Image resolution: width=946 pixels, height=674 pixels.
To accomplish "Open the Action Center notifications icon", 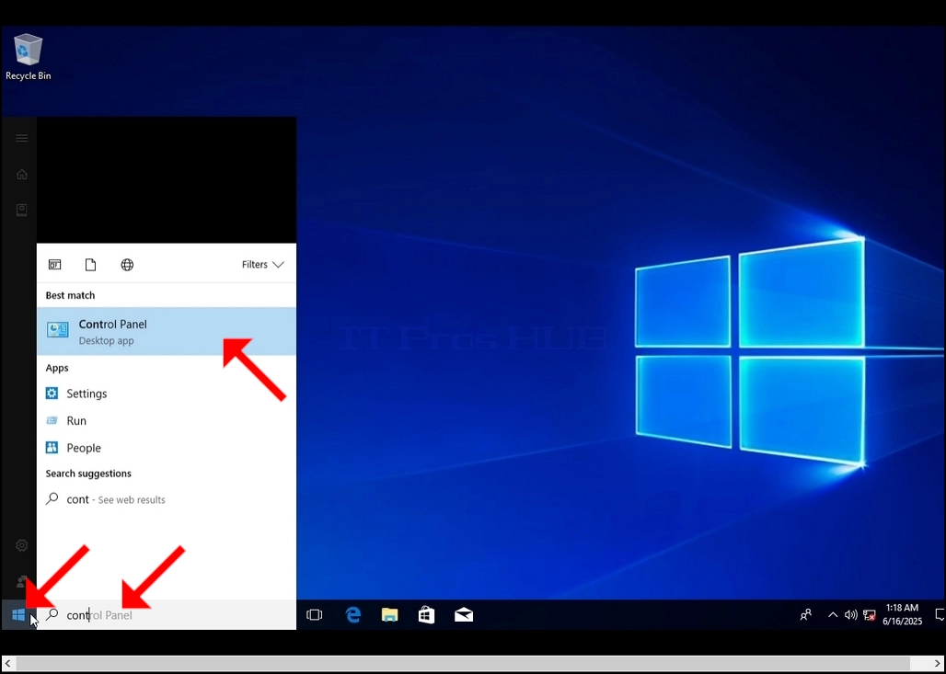I will click(940, 615).
